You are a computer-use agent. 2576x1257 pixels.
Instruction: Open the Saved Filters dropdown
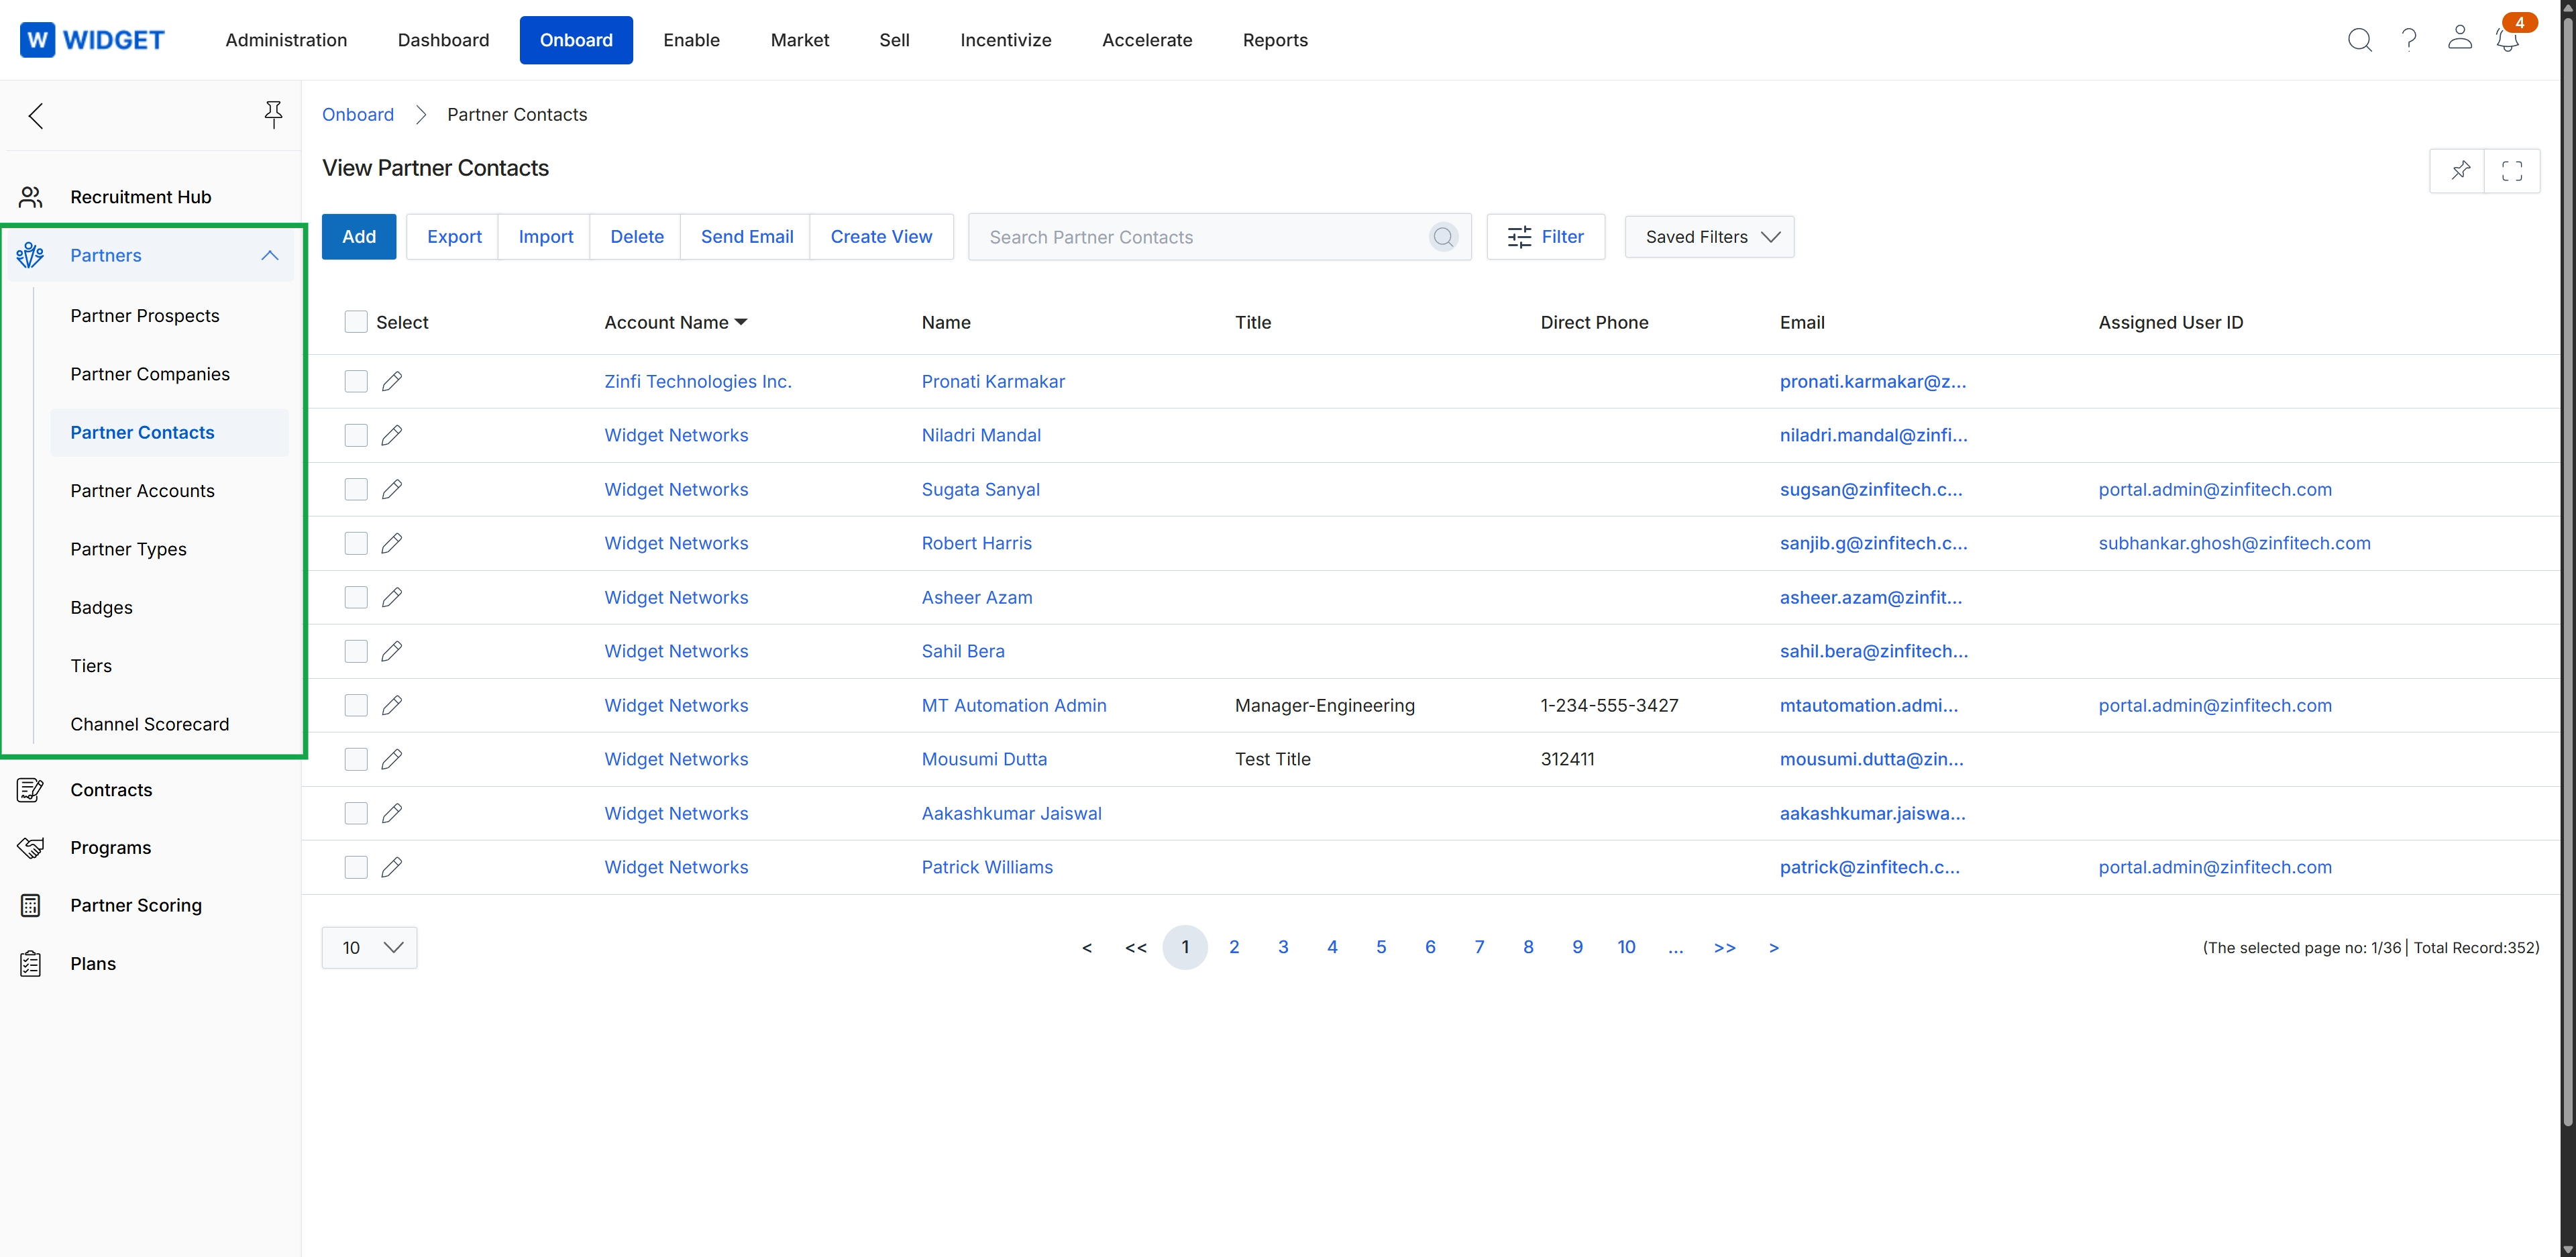click(x=1709, y=237)
